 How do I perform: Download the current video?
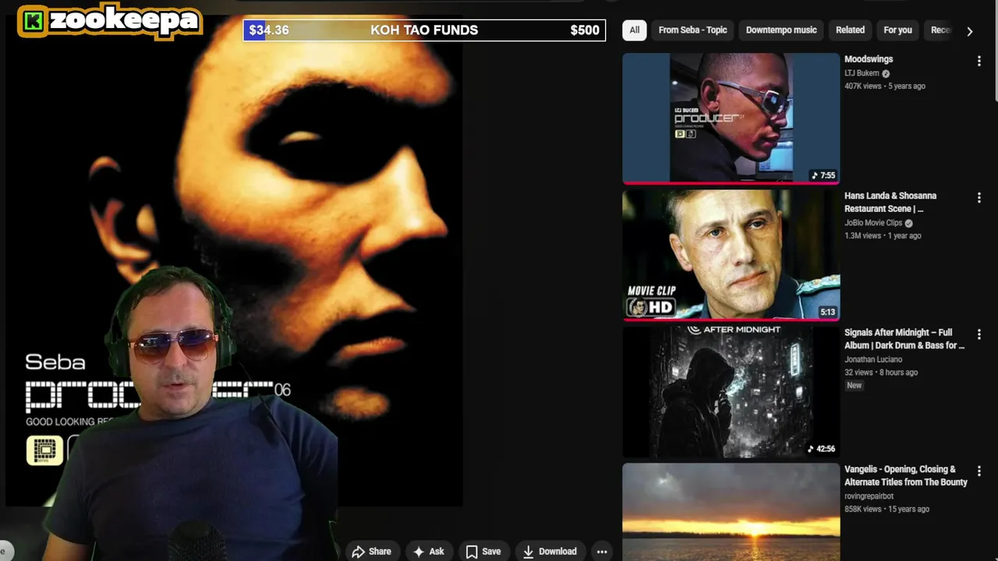pos(550,551)
